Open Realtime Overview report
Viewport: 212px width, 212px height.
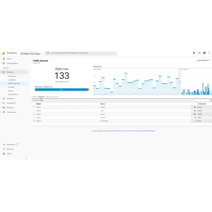[12, 76]
